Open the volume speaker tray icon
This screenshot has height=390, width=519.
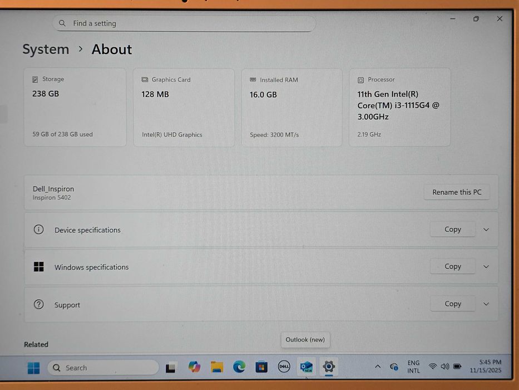(x=445, y=366)
